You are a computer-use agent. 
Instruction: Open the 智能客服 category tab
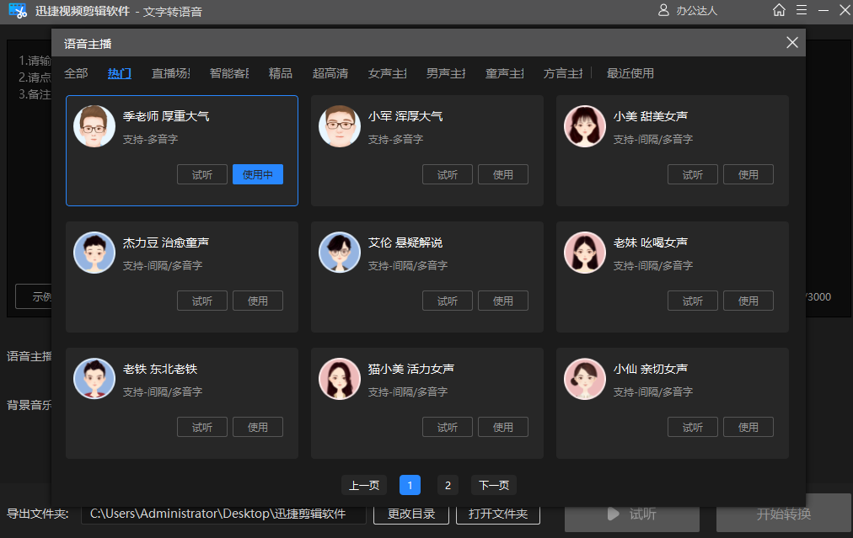229,73
